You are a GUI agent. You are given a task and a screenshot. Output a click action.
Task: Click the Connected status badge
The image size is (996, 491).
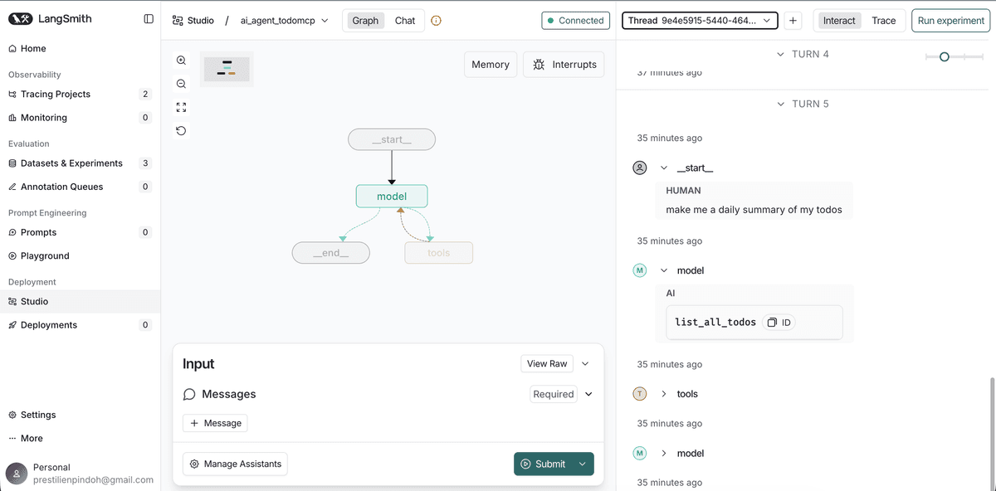[575, 21]
